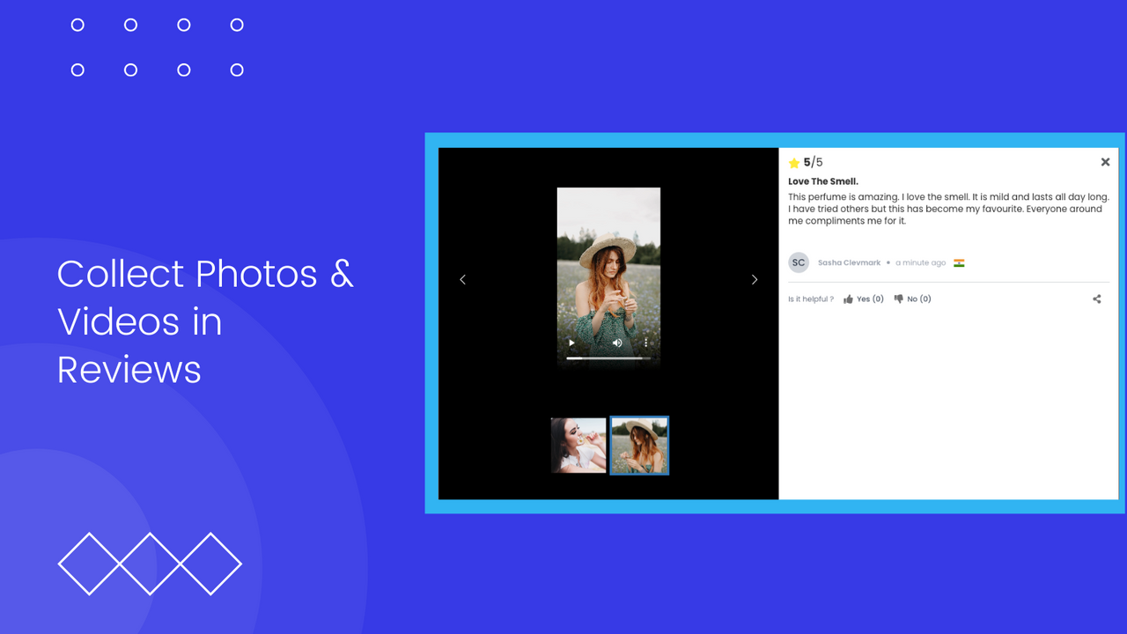Click the SC reviewer avatar
The image size is (1127, 634).
799,262
